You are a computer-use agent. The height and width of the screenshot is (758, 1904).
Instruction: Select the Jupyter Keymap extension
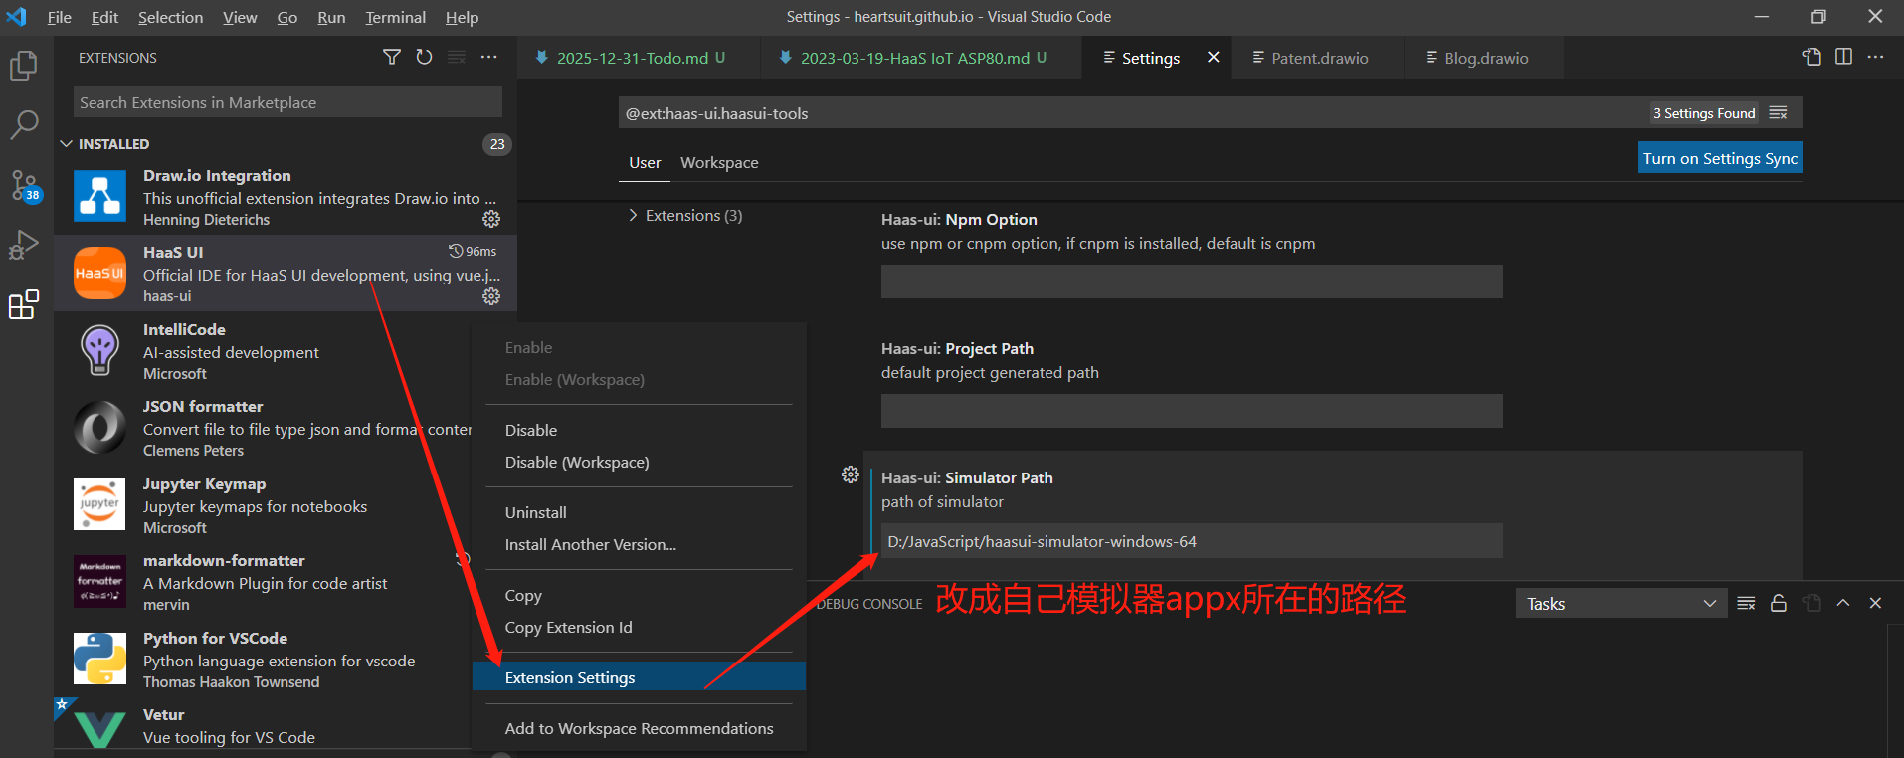coord(263,504)
